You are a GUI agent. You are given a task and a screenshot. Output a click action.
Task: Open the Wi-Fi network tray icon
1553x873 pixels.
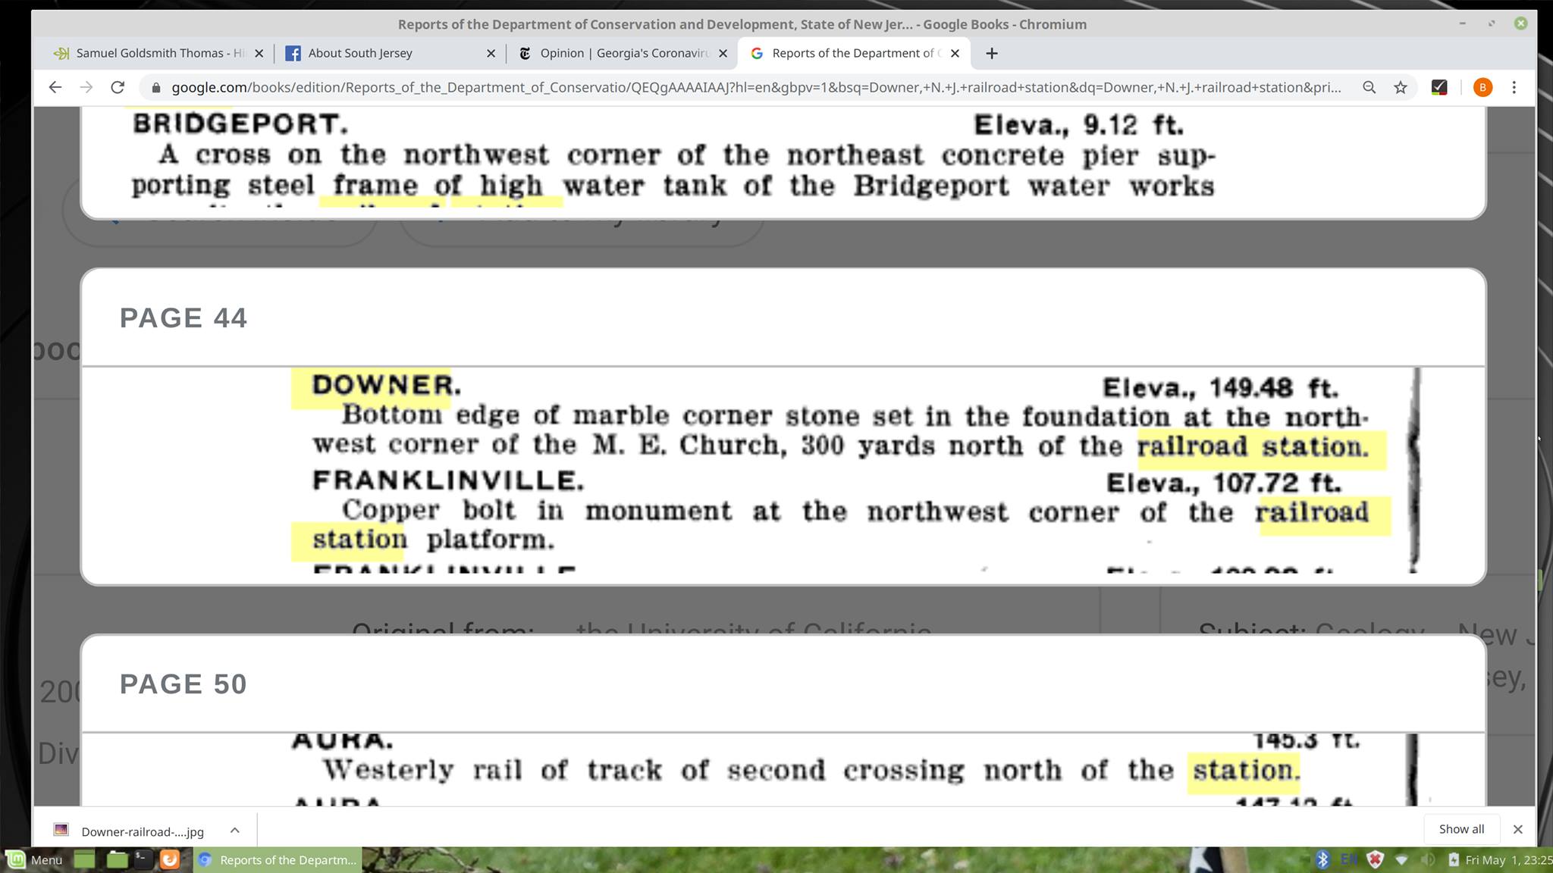click(x=1401, y=859)
